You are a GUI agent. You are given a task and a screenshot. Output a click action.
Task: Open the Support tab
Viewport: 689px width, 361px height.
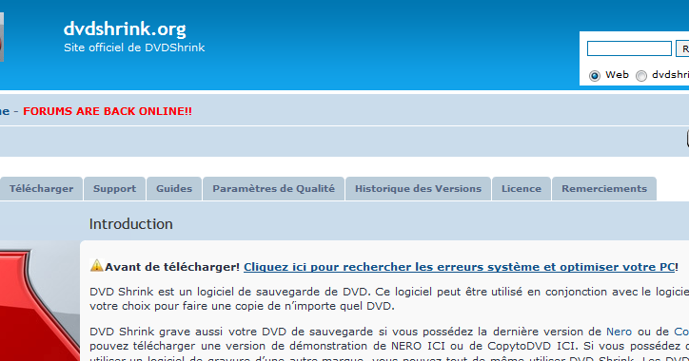(x=115, y=189)
